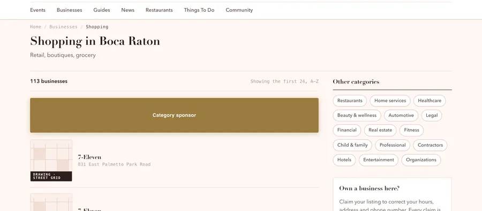Viewport: 482px width, 211px height.
Task: Select the Restaurants category chip
Action: (350, 101)
